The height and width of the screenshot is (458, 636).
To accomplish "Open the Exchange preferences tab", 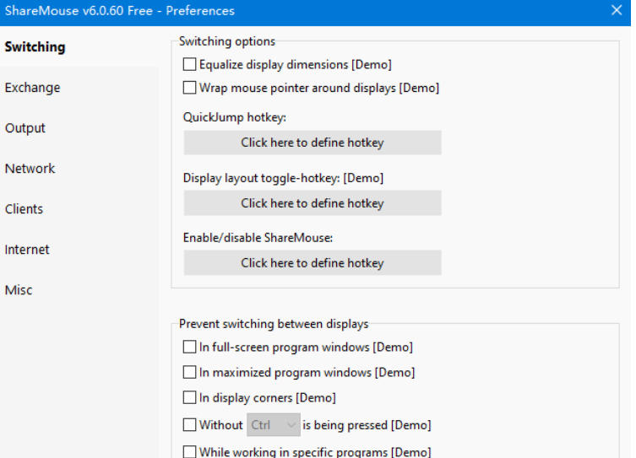I will [33, 88].
